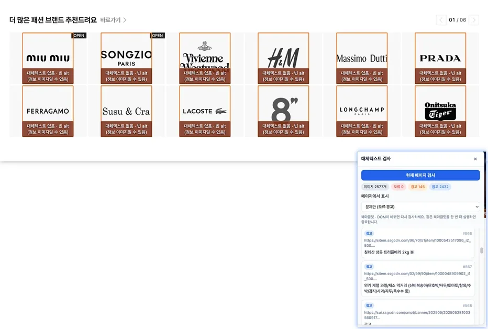
Task: Open the PRADA brand logo
Action: 440,58
